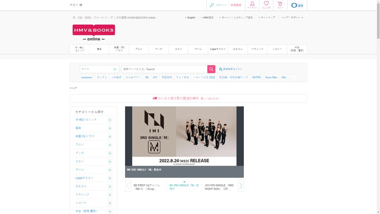Open the Games tab in the main navigation
Screen dimensions: 380x214
click(198, 49)
